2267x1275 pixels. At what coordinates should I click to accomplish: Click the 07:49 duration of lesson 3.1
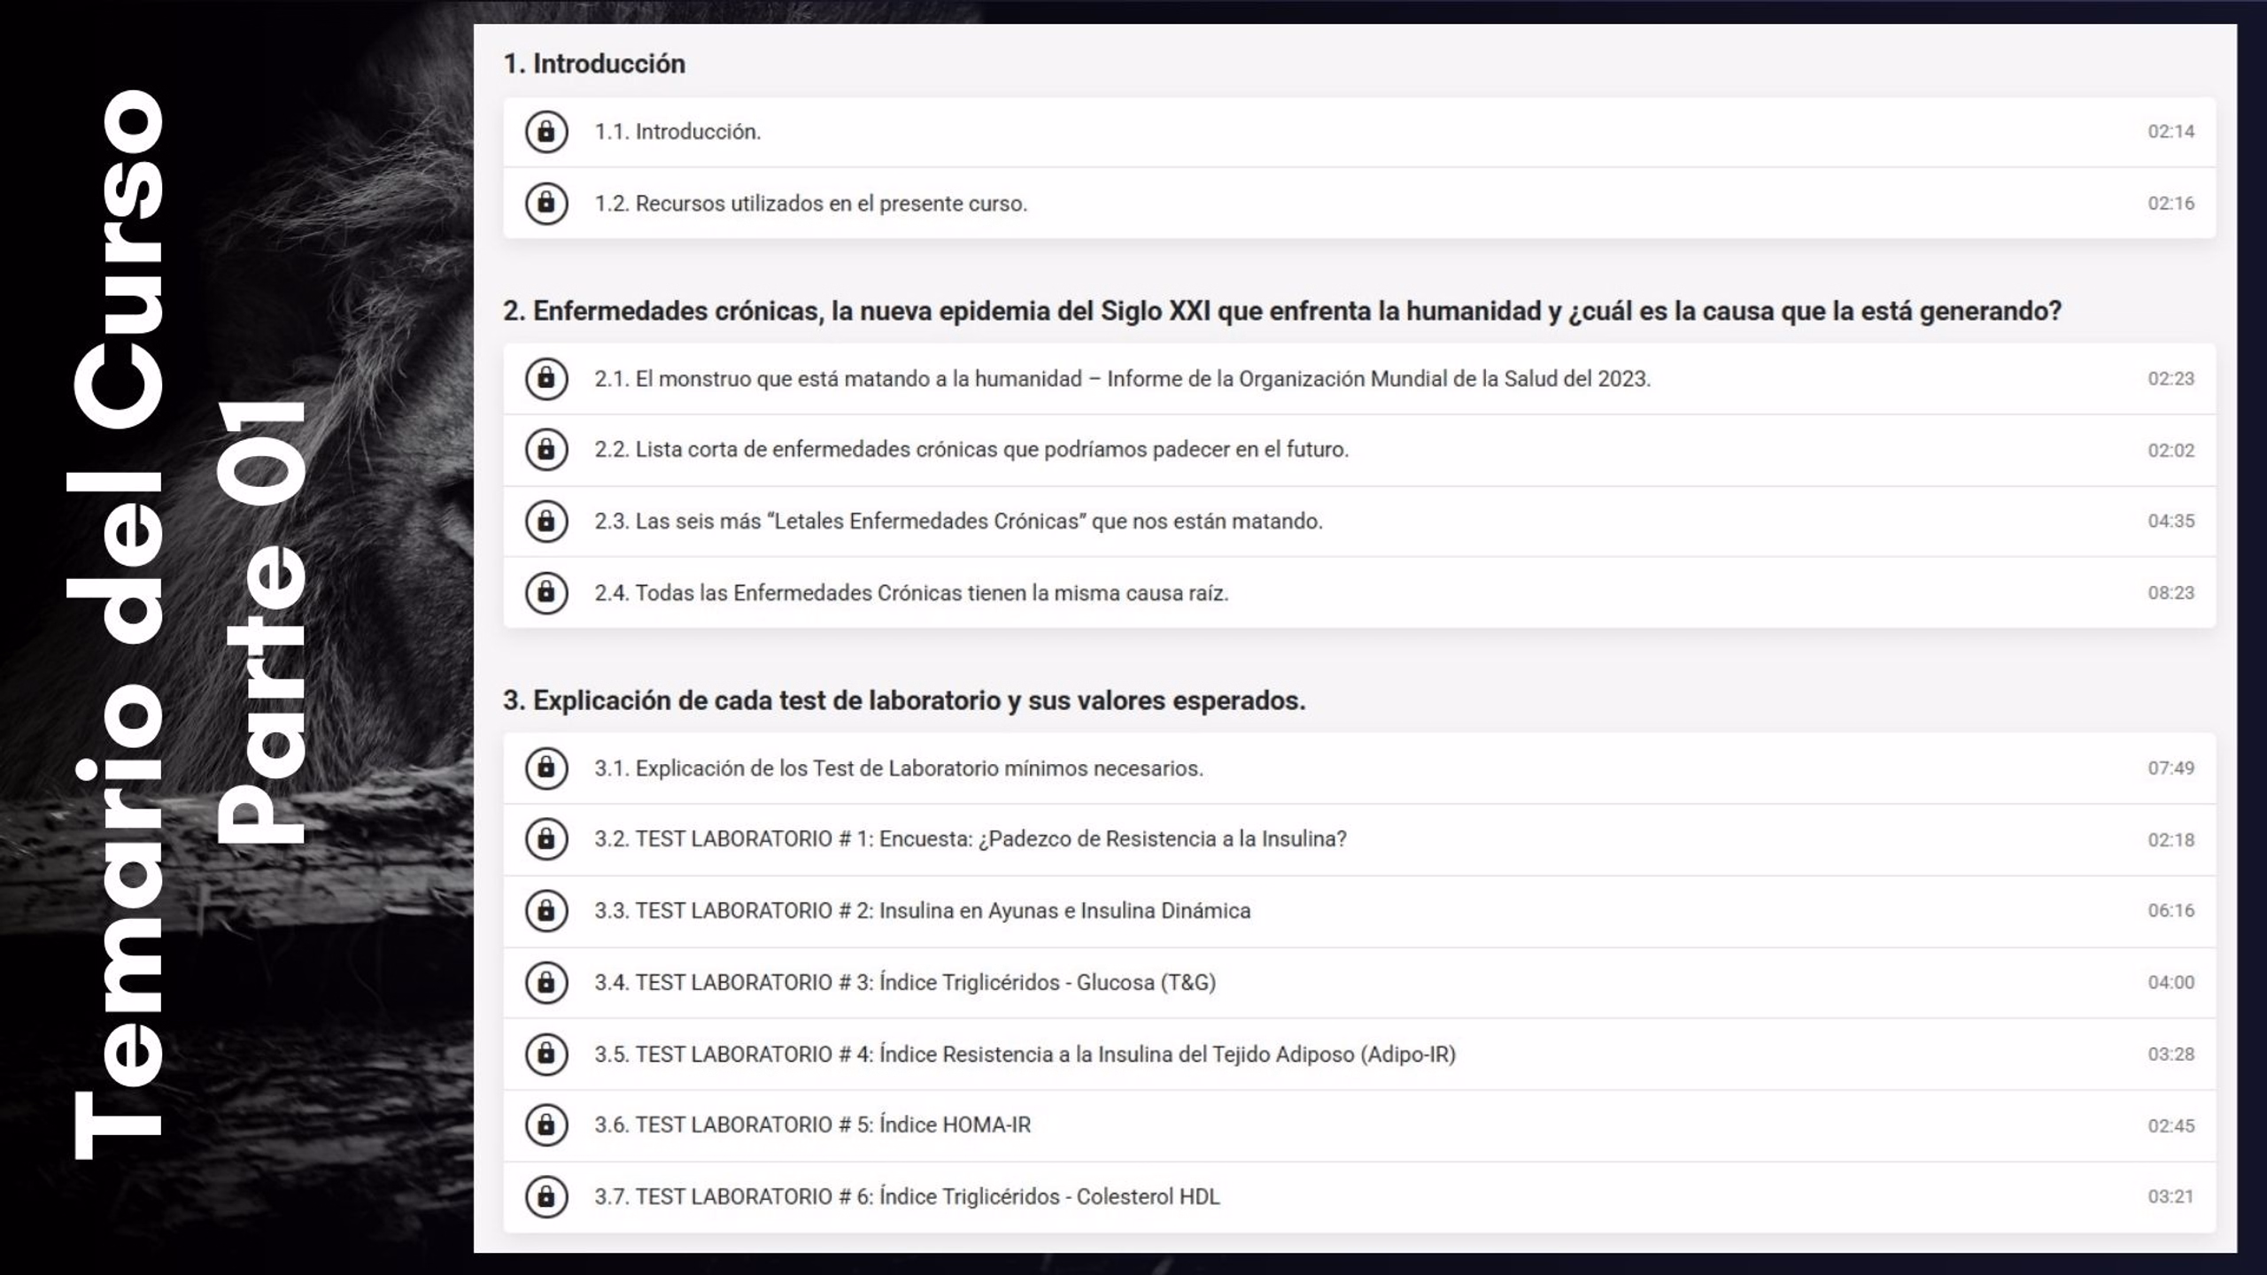click(2170, 768)
